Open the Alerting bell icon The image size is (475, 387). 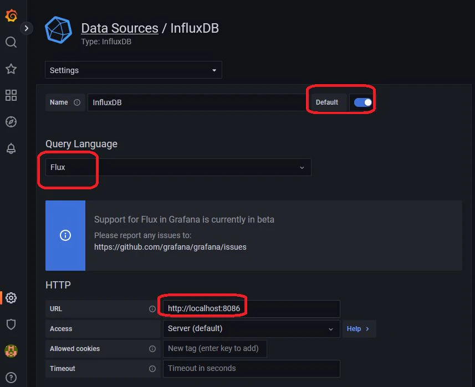[x=11, y=148]
